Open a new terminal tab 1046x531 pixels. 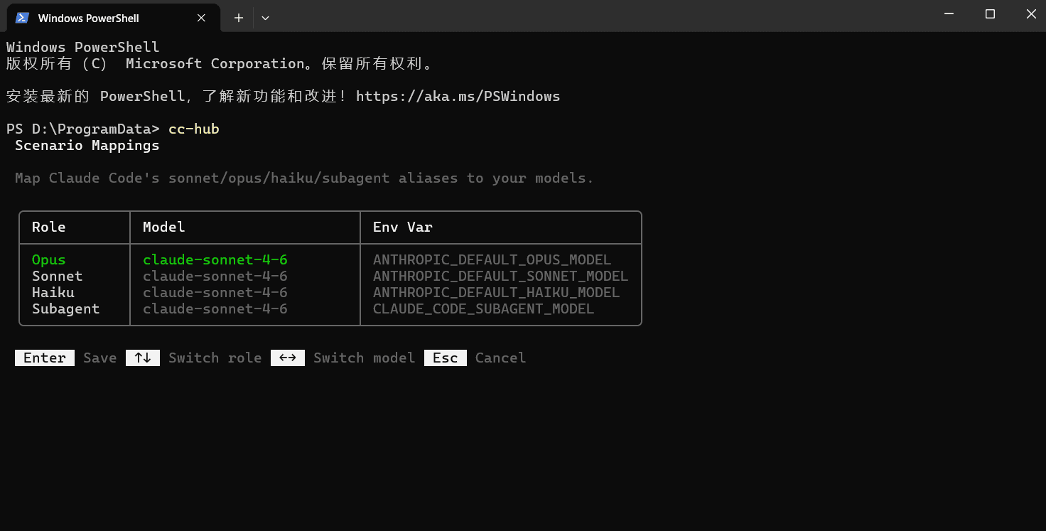pyautogui.click(x=239, y=18)
